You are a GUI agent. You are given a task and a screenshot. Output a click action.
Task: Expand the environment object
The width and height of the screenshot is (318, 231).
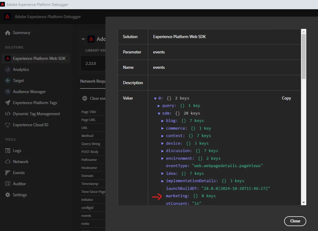[162, 159]
